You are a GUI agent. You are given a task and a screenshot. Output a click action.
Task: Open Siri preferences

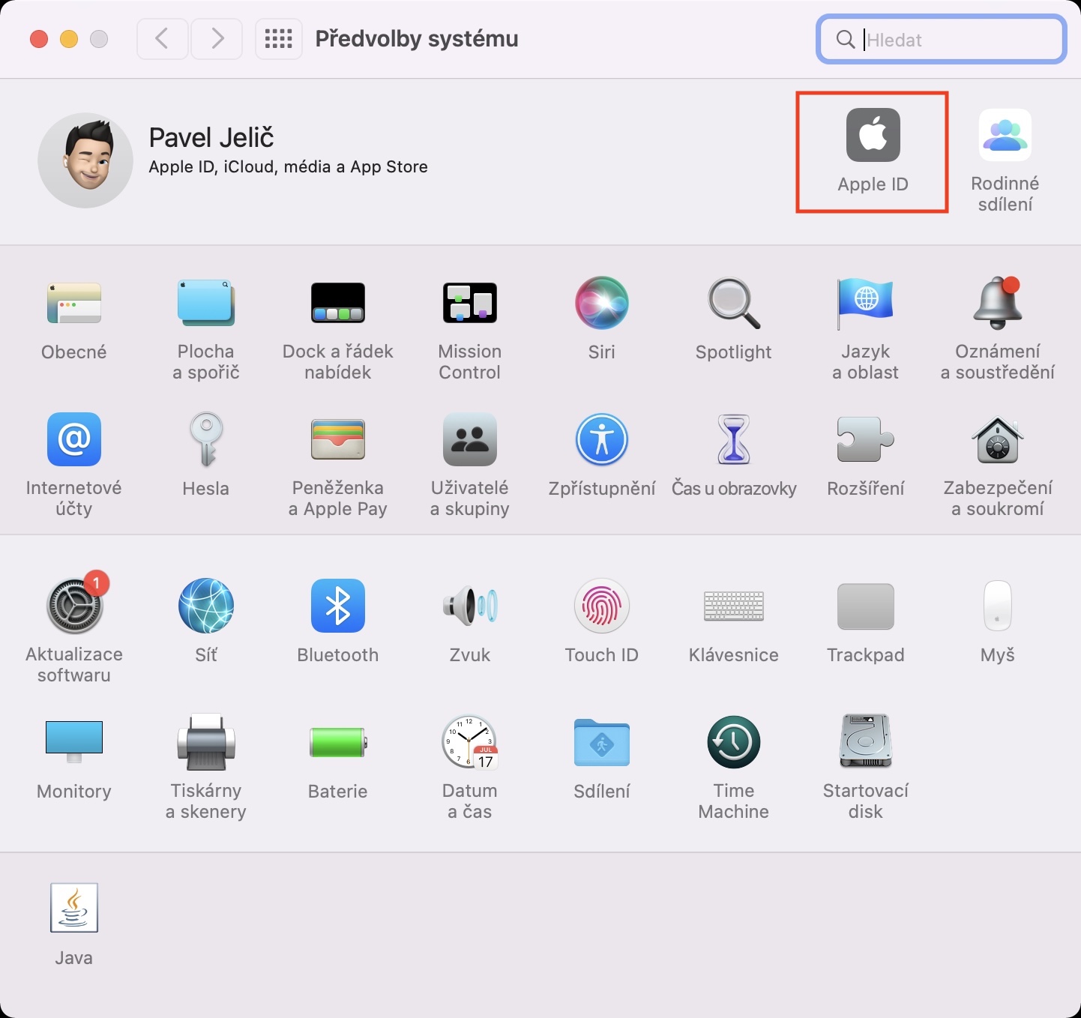click(602, 319)
